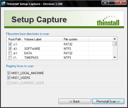128x108 pixels.
Task: Click the thinstall logo in banner
Action: [x=108, y=21]
